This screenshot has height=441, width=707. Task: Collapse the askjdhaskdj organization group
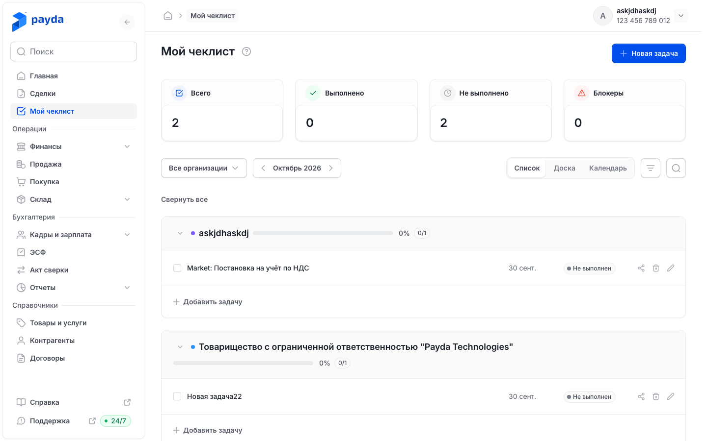pyautogui.click(x=180, y=233)
